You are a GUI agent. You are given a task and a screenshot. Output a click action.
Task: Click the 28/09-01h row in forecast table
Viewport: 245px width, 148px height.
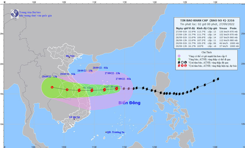point(207,37)
